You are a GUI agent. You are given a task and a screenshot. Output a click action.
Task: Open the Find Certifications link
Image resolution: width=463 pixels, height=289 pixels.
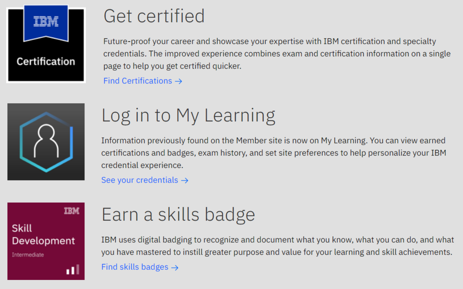click(x=138, y=81)
